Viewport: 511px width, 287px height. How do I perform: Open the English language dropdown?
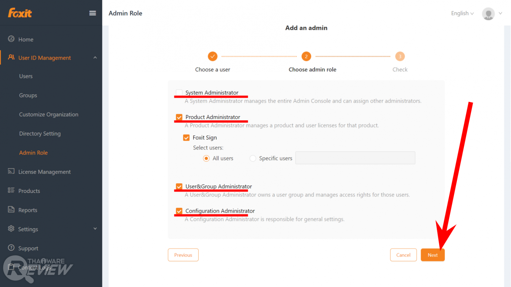[462, 13]
